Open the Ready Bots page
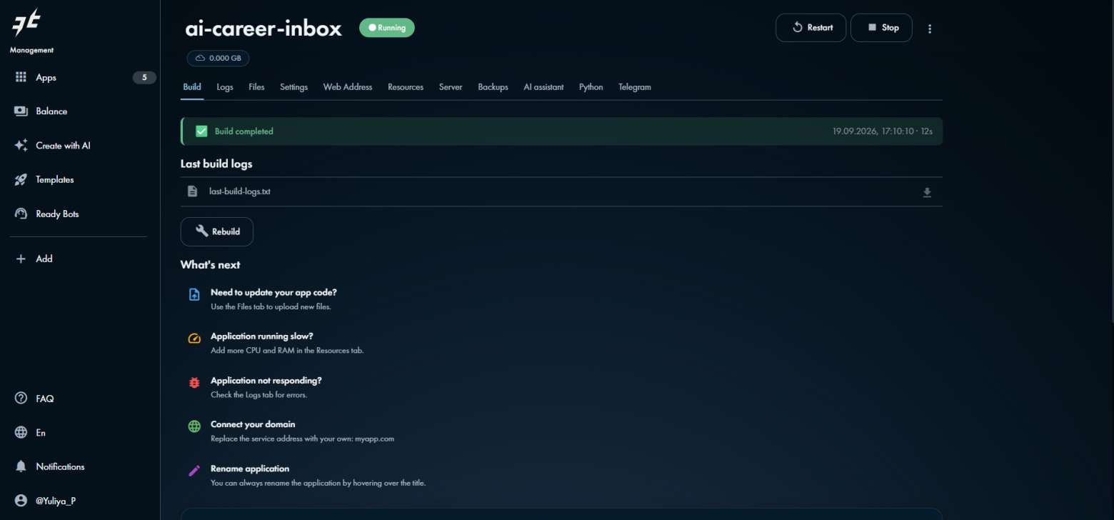Viewport: 1114px width, 520px height. point(57,214)
